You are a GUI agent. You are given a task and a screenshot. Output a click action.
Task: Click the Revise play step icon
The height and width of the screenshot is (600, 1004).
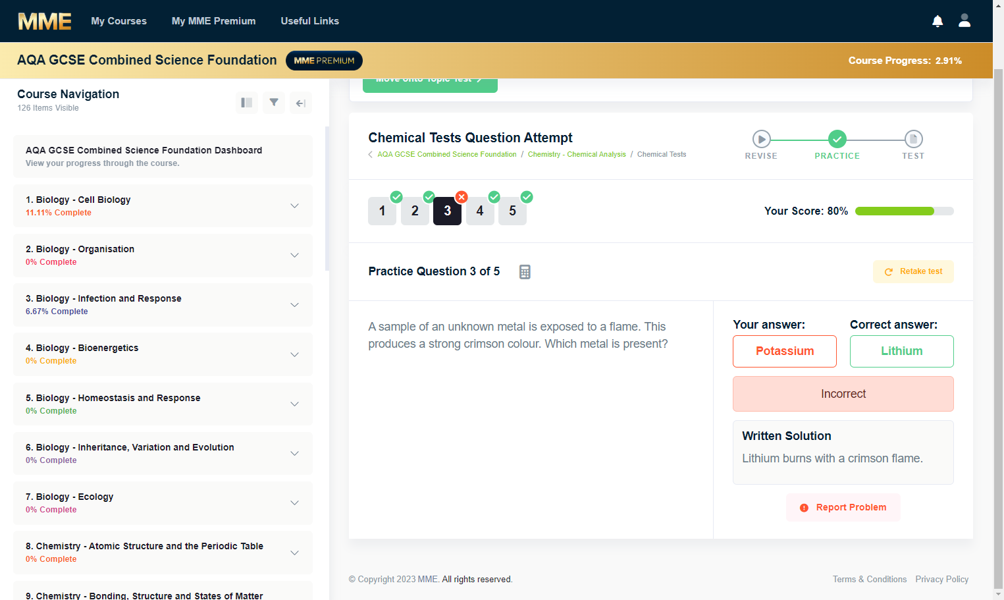pos(762,139)
